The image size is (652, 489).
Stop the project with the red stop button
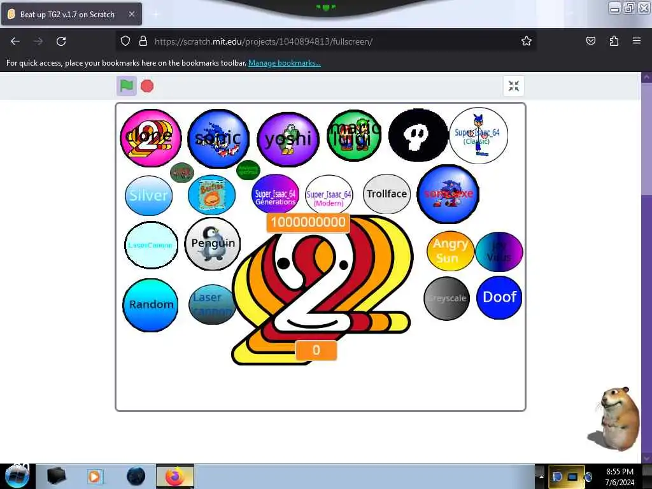tap(147, 86)
